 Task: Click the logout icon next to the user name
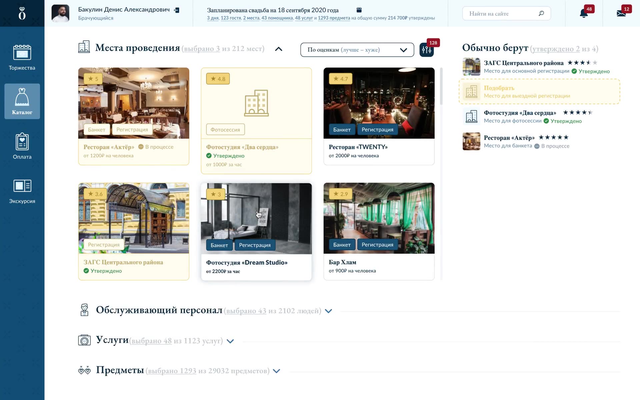pos(177,10)
